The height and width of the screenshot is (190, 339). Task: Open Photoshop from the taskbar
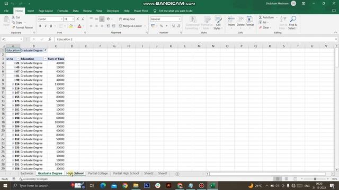coord(147,185)
